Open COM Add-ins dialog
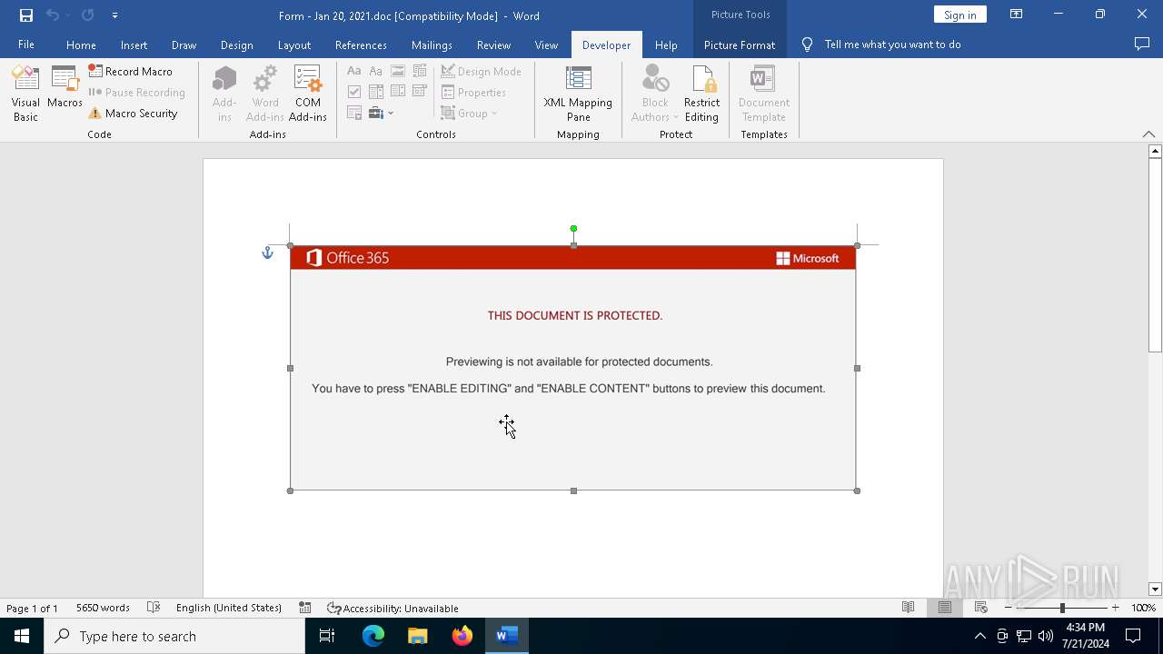This screenshot has width=1163, height=654. coord(308,94)
